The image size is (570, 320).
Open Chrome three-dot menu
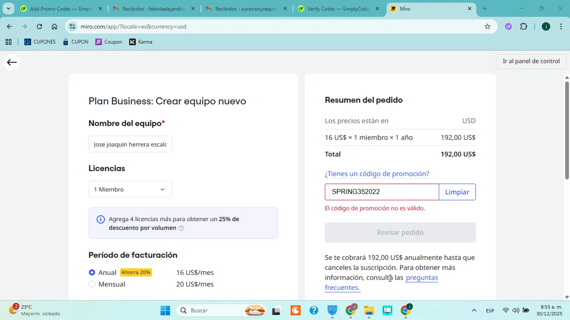(561, 27)
